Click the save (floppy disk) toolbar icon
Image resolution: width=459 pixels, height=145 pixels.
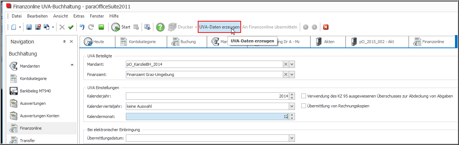[30, 27]
